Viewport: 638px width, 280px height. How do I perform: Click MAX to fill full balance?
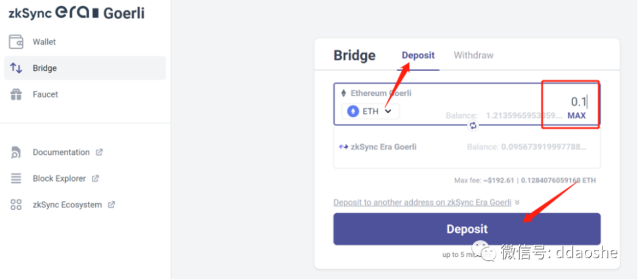coord(576,115)
